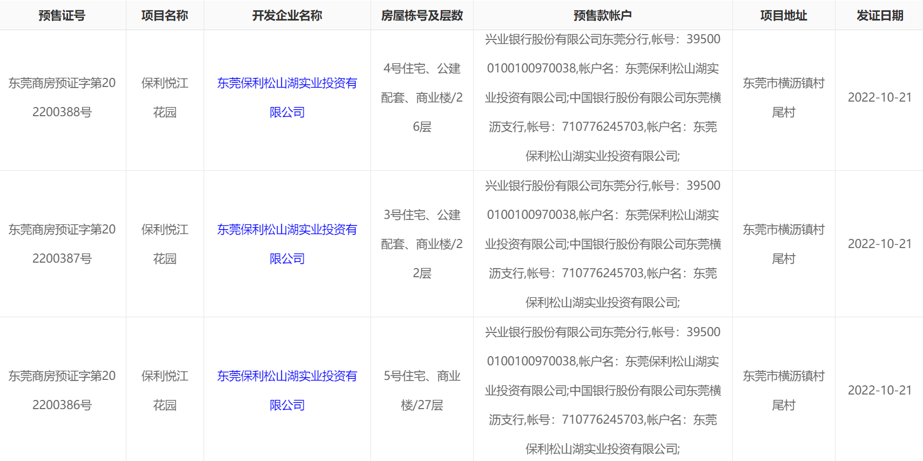Select building cell 5号住宅、商业楼/27层

(422, 391)
